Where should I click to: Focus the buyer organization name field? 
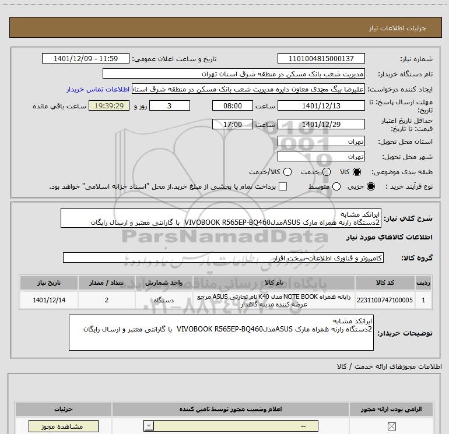[234, 74]
